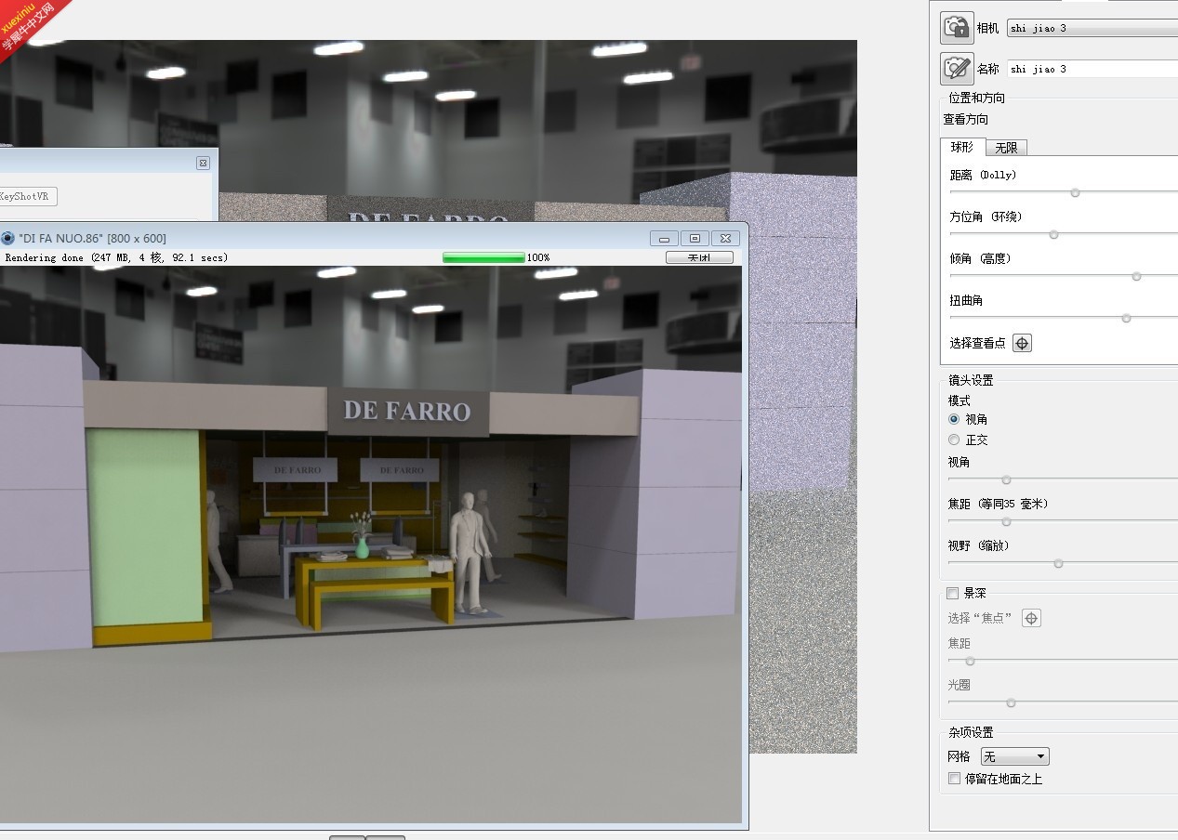Click the 镜头设置 section heading
Screen dimensions: 1178x840
pyautogui.click(x=971, y=380)
